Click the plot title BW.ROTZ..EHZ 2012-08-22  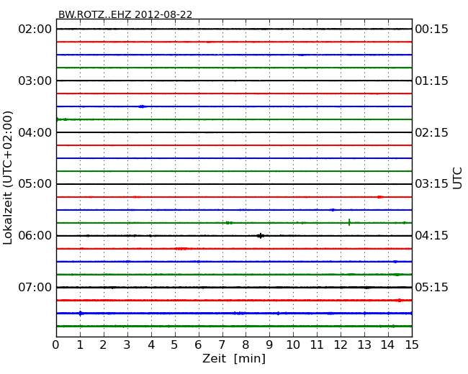[125, 14]
